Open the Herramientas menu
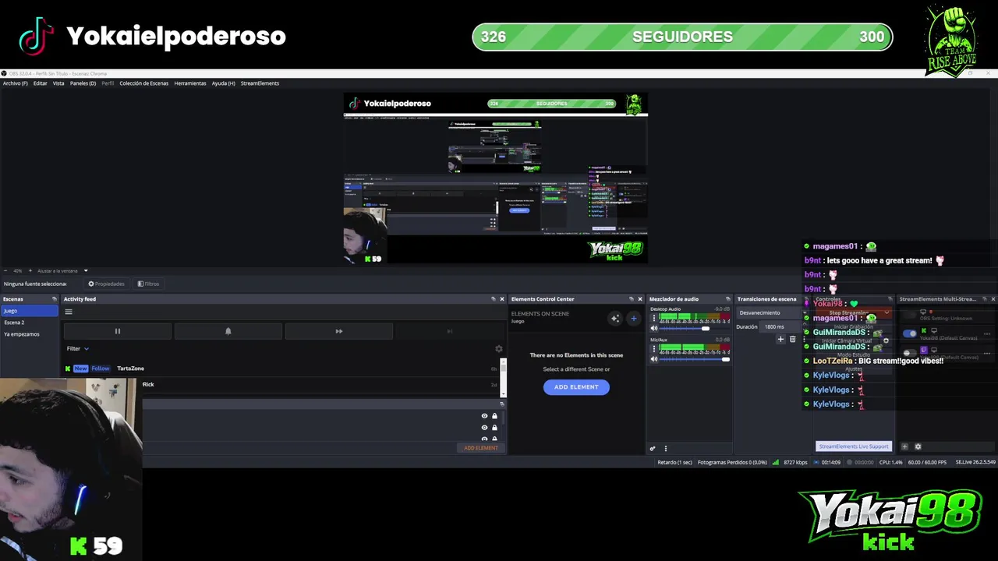Screen dimensions: 998x561 [190, 83]
